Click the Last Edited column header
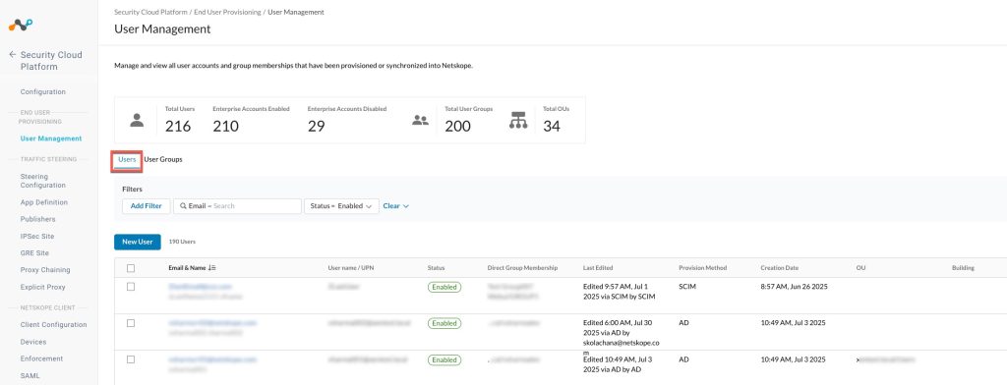The height and width of the screenshot is (385, 1007). 598,267
